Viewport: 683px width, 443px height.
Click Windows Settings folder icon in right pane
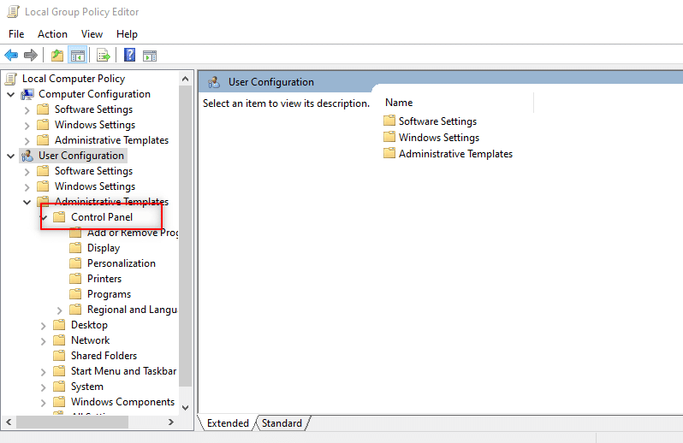[x=389, y=137]
